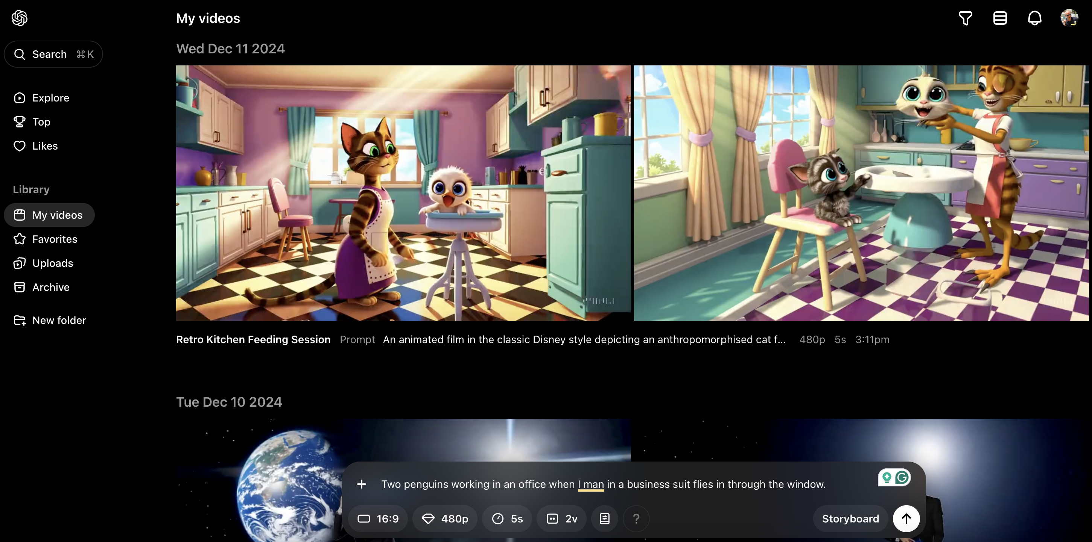Click the plus icon to attach media
Screen dimensions: 1092x542
point(361,484)
